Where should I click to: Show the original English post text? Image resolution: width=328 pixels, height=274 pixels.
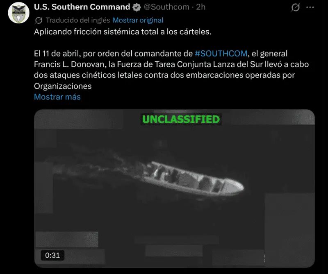click(x=138, y=20)
